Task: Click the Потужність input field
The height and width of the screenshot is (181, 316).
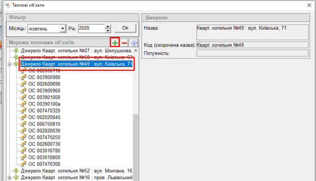Action: tap(252, 53)
